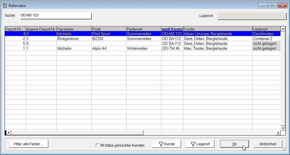Click the horizontal scrollbar right arrow

click(x=278, y=133)
